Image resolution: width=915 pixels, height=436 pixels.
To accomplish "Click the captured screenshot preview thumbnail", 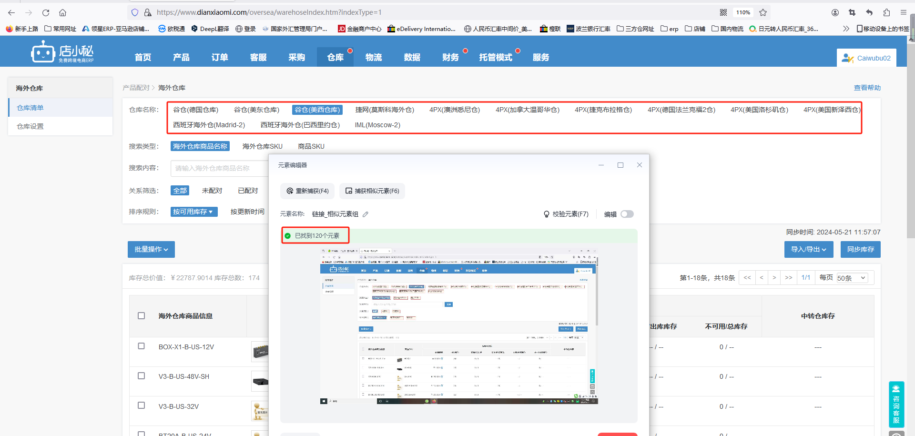I will [458, 326].
